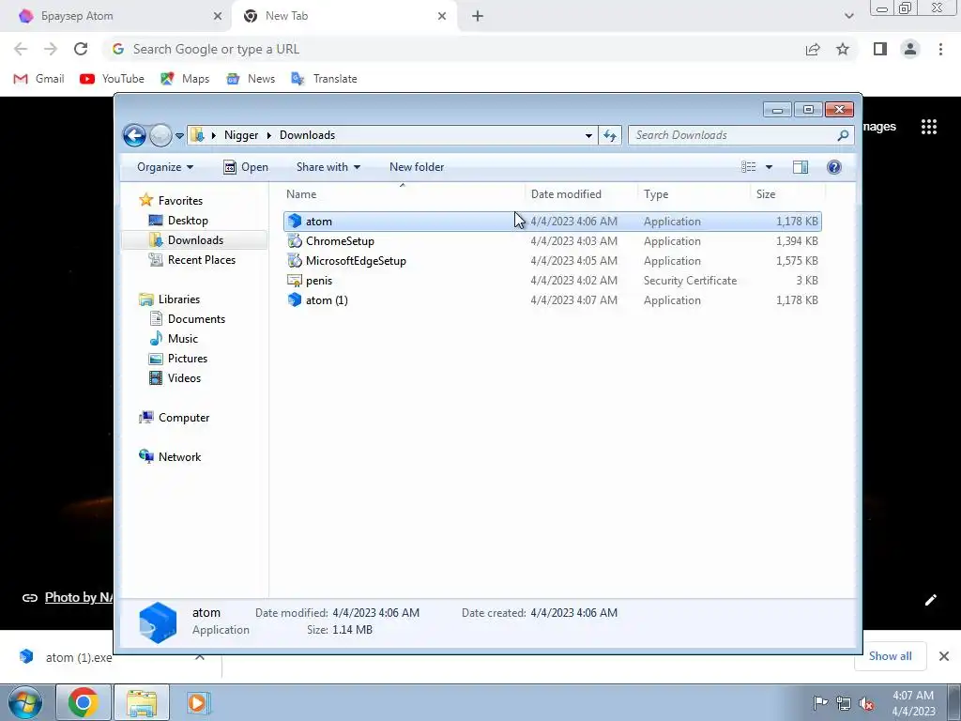Screen dimensions: 961x721
Task: Open the Maps bookmark
Action: [x=185, y=79]
